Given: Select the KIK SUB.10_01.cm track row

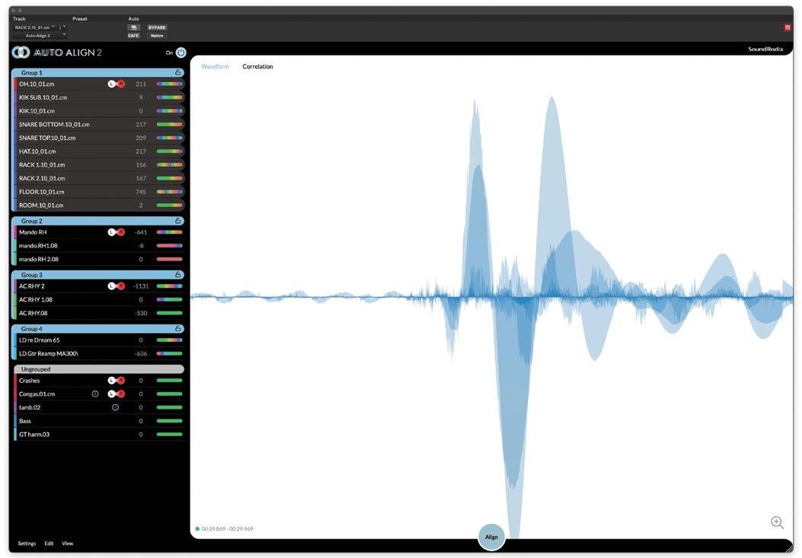Looking at the screenshot, I should click(98, 97).
